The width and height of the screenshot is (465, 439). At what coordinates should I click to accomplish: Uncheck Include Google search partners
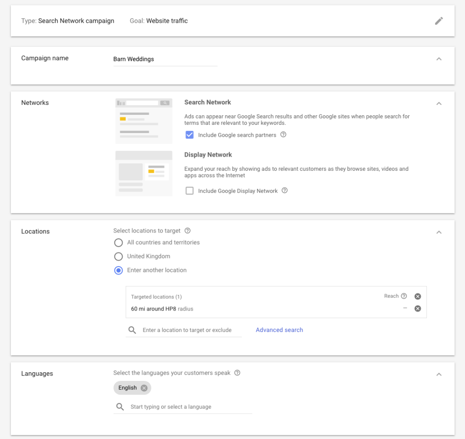point(189,135)
